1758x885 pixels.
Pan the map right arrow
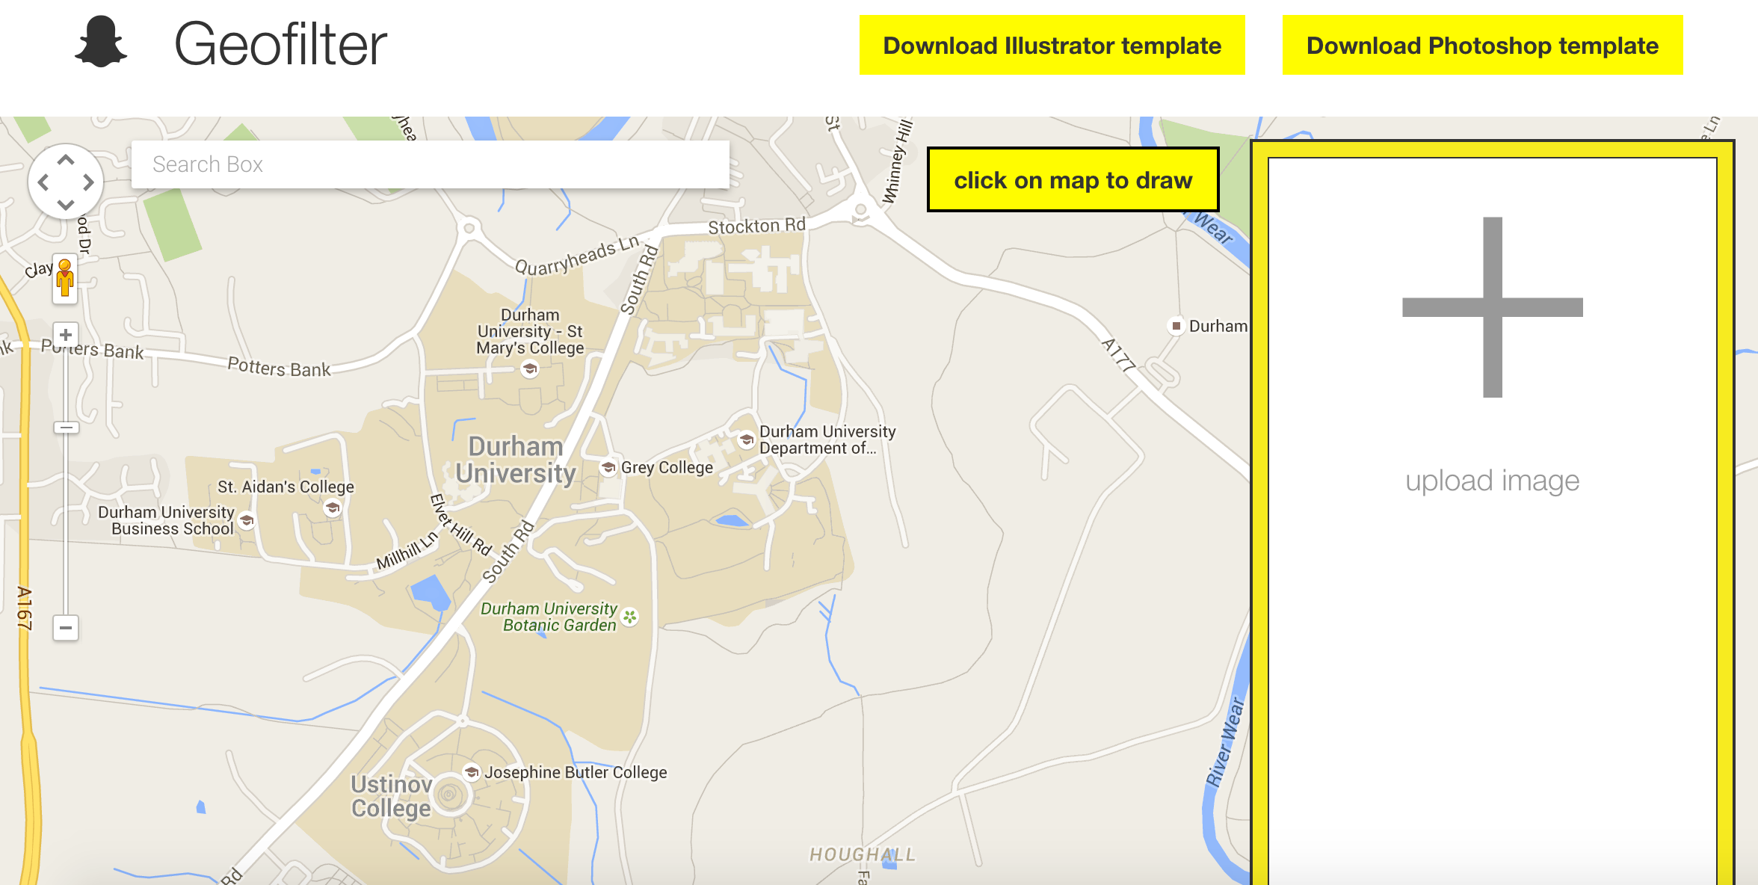88,182
